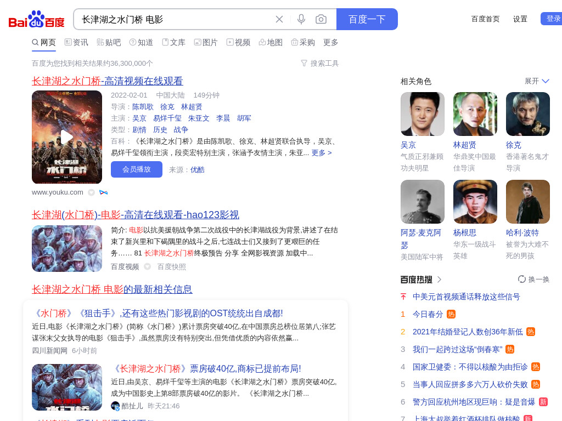Screen dimensions: 562x421
Task: Open director 徐克 link in movie info
Action: coord(167,107)
